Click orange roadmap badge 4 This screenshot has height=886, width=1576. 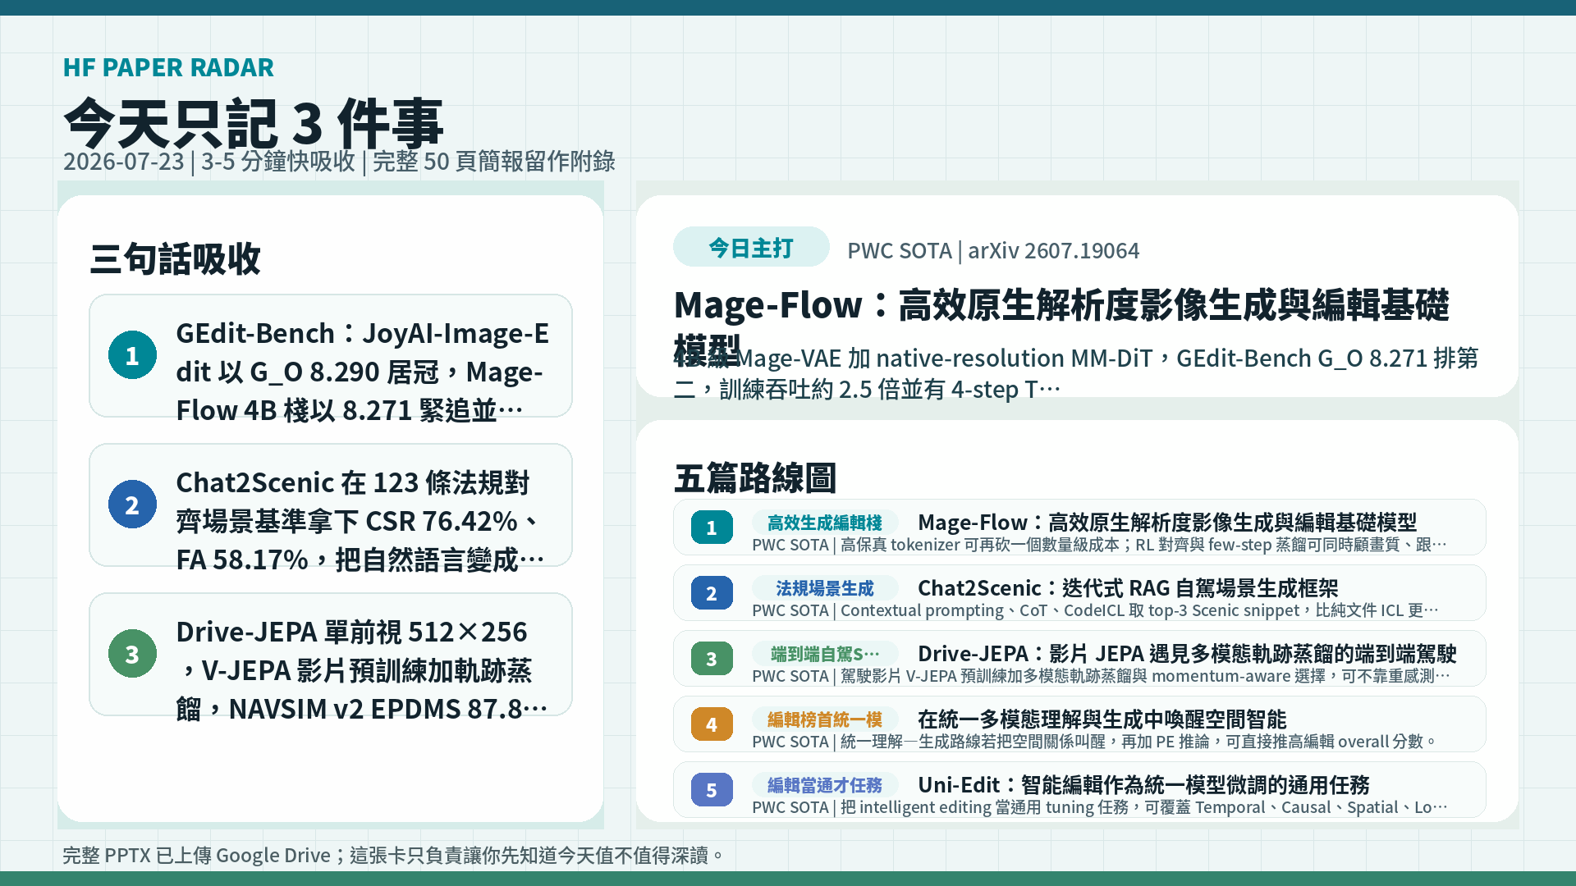pos(712,724)
